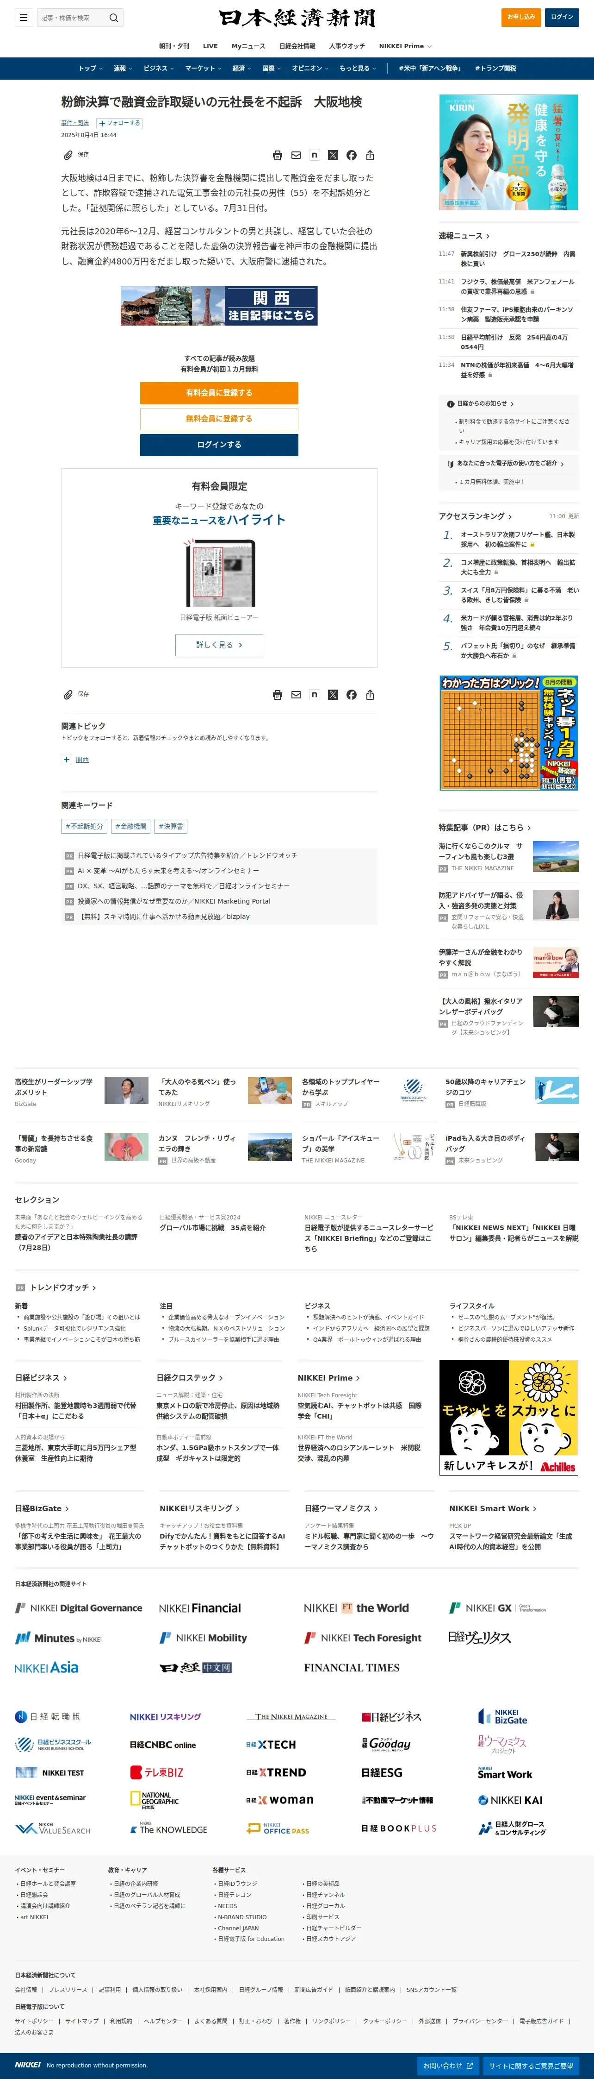This screenshot has height=2079, width=594.
Task: Click the print icon above 関連トピック
Action: (x=277, y=695)
